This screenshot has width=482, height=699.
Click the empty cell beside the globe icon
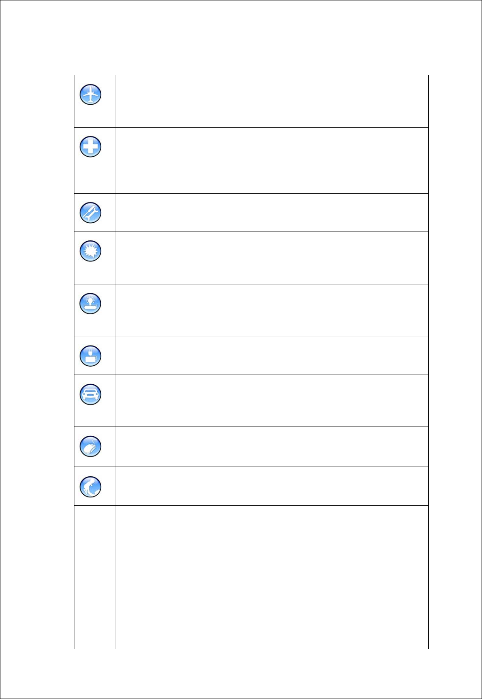(x=272, y=486)
